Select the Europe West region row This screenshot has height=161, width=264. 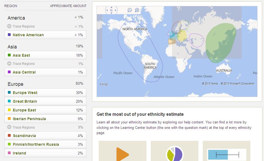pyautogui.click(x=45, y=93)
